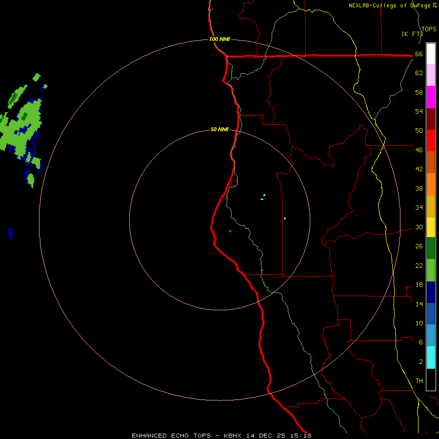Image resolution: width=439 pixels, height=439 pixels.
Task: Click the '42' legend value
Action: (x=419, y=169)
